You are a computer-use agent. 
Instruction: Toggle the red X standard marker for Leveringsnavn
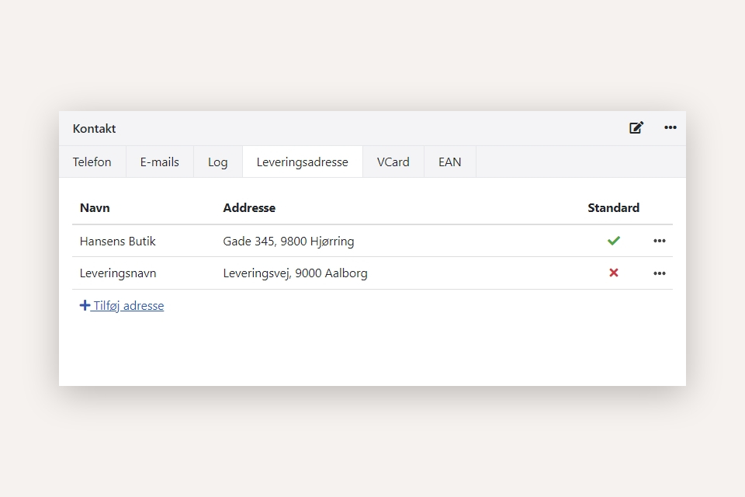[x=614, y=273]
